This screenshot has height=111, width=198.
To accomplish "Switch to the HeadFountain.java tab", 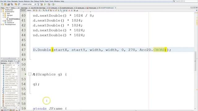I will point(67,8).
